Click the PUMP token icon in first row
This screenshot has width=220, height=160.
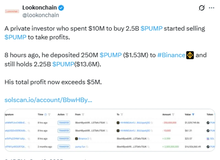208,123
